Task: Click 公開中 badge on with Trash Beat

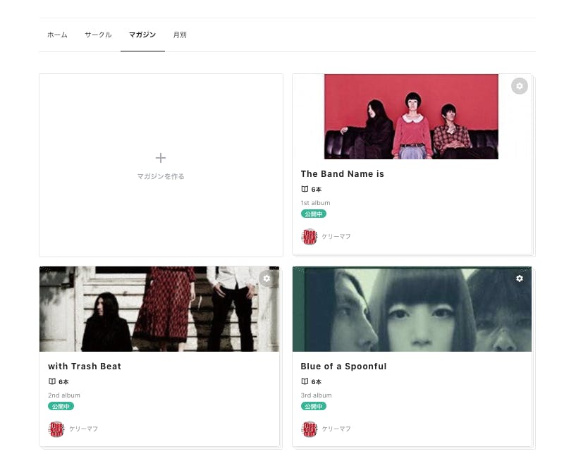Action: pyautogui.click(x=61, y=406)
